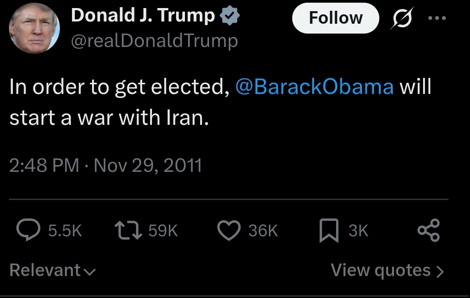Click the 2:48 PM Nov 29, 2011 timestamp
Viewport: 470px width, 298px height.
105,166
